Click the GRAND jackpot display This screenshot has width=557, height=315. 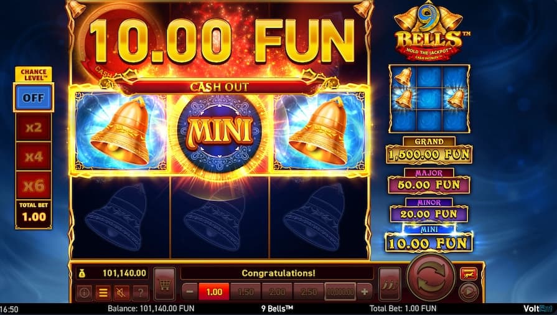429,151
